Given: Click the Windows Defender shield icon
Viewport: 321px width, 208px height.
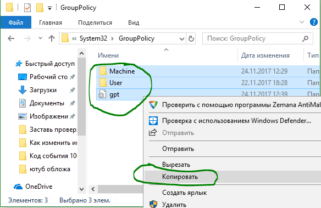Looking at the screenshot, I should [x=153, y=121].
